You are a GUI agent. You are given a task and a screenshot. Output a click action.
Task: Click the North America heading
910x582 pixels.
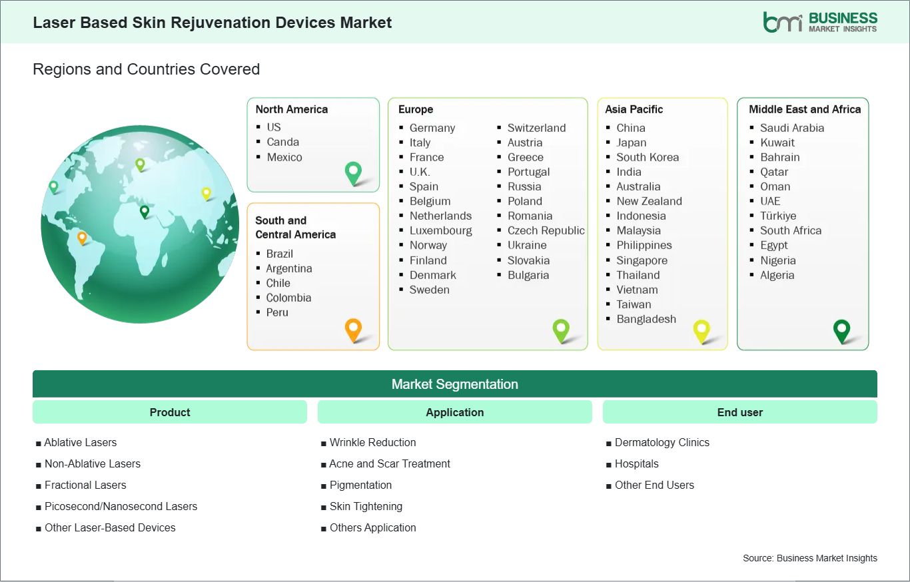(292, 109)
